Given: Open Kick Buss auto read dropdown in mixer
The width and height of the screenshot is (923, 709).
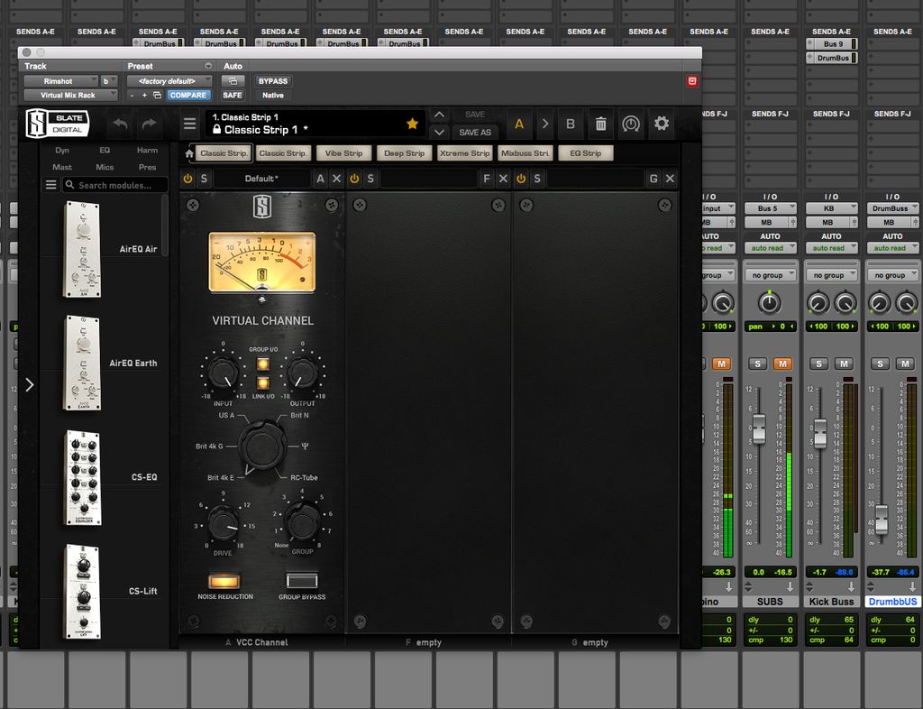Looking at the screenshot, I should tap(832, 248).
